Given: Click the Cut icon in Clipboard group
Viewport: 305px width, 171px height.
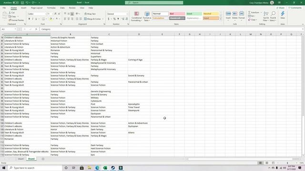Looking at the screenshot, I should tap(10, 13).
